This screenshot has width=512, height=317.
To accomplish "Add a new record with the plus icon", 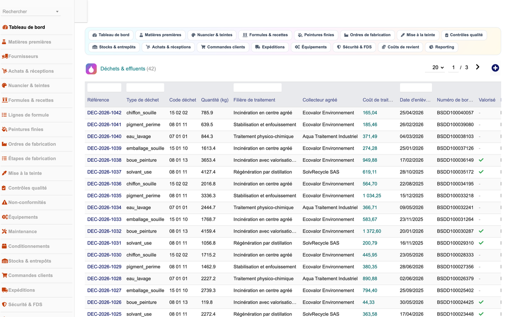I will click(495, 68).
